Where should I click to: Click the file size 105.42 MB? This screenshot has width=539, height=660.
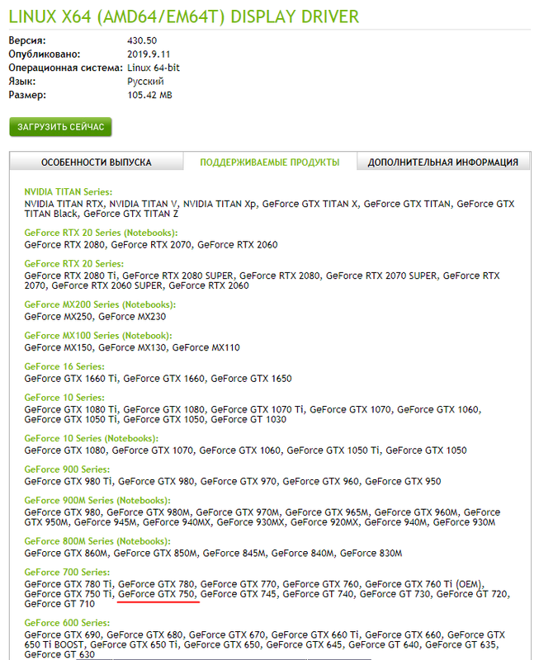pos(150,95)
